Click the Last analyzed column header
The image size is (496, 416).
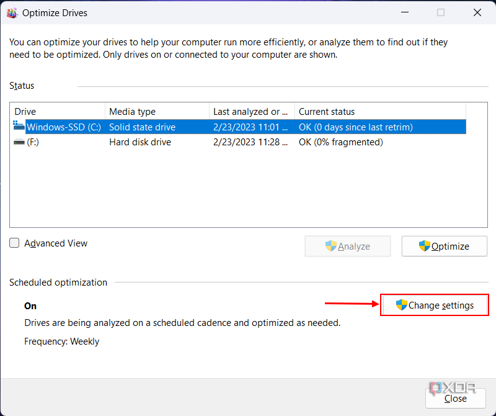tap(251, 112)
